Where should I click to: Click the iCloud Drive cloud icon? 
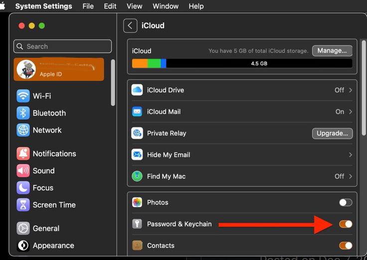tap(137, 90)
